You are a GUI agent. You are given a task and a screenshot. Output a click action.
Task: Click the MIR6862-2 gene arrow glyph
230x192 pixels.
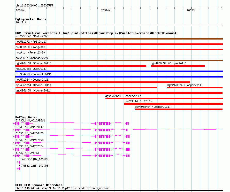(18, 169)
